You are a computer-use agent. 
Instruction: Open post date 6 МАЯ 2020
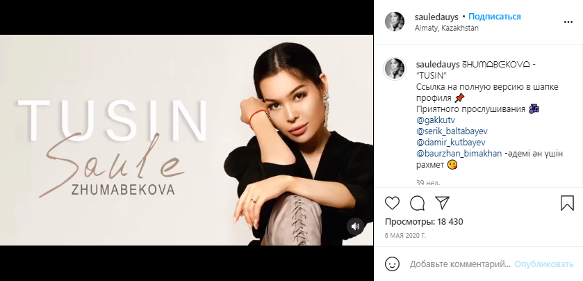tap(405, 236)
